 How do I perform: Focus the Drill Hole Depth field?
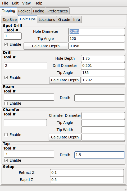[103, 58]
